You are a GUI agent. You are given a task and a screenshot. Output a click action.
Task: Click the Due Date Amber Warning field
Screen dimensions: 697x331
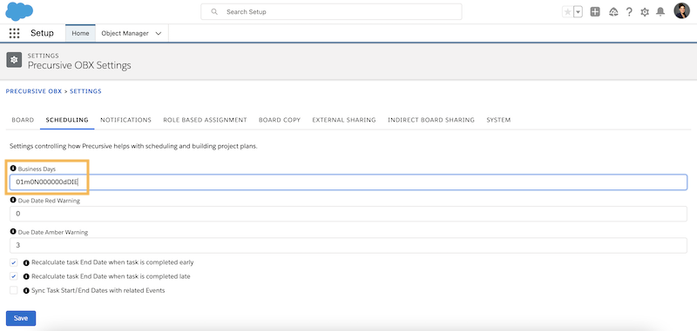(348, 245)
